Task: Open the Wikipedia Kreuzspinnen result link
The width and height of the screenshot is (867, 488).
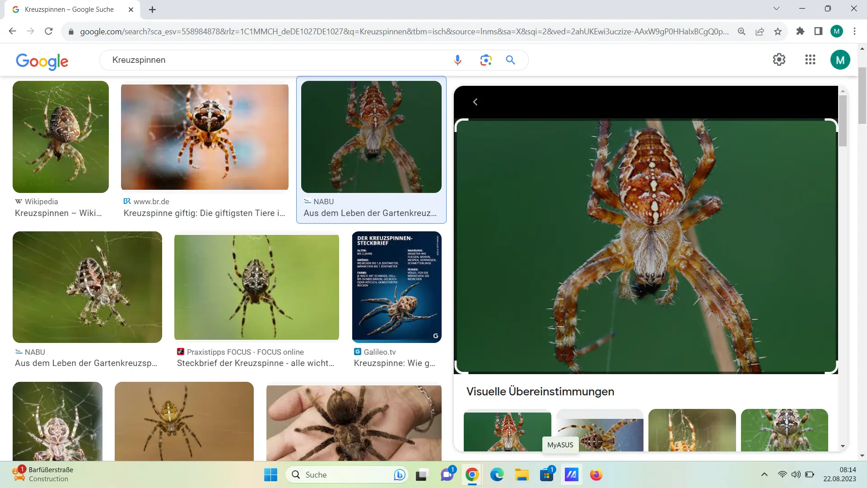Action: pyautogui.click(x=58, y=213)
